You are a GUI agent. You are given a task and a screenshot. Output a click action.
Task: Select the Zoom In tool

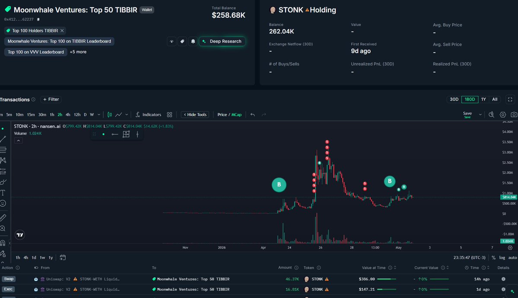pos(3,229)
